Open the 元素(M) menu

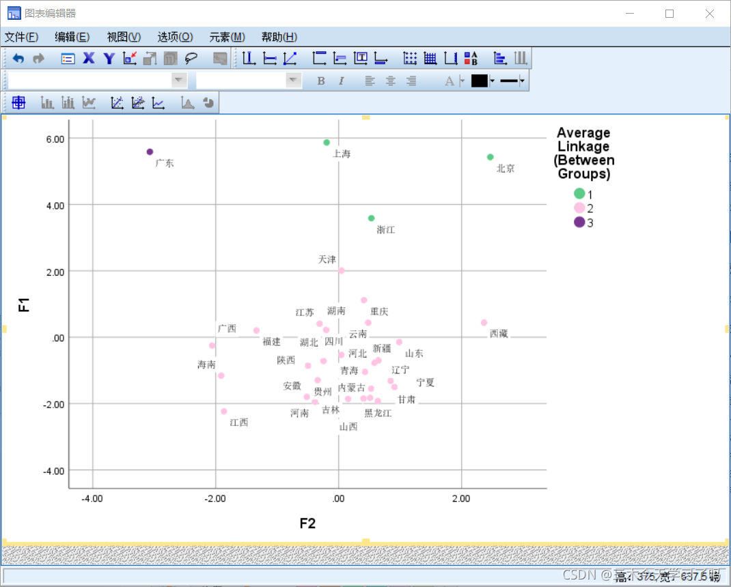(x=227, y=37)
